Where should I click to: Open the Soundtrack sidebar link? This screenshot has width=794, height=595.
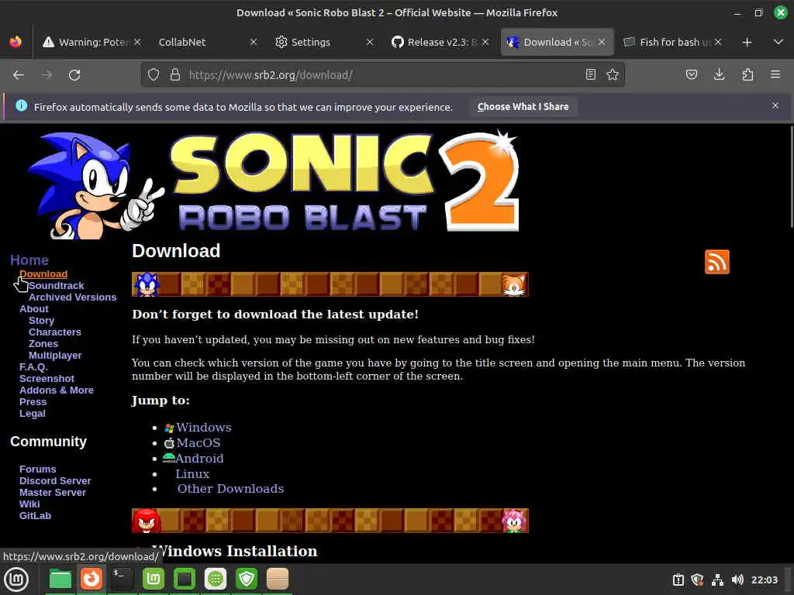56,285
